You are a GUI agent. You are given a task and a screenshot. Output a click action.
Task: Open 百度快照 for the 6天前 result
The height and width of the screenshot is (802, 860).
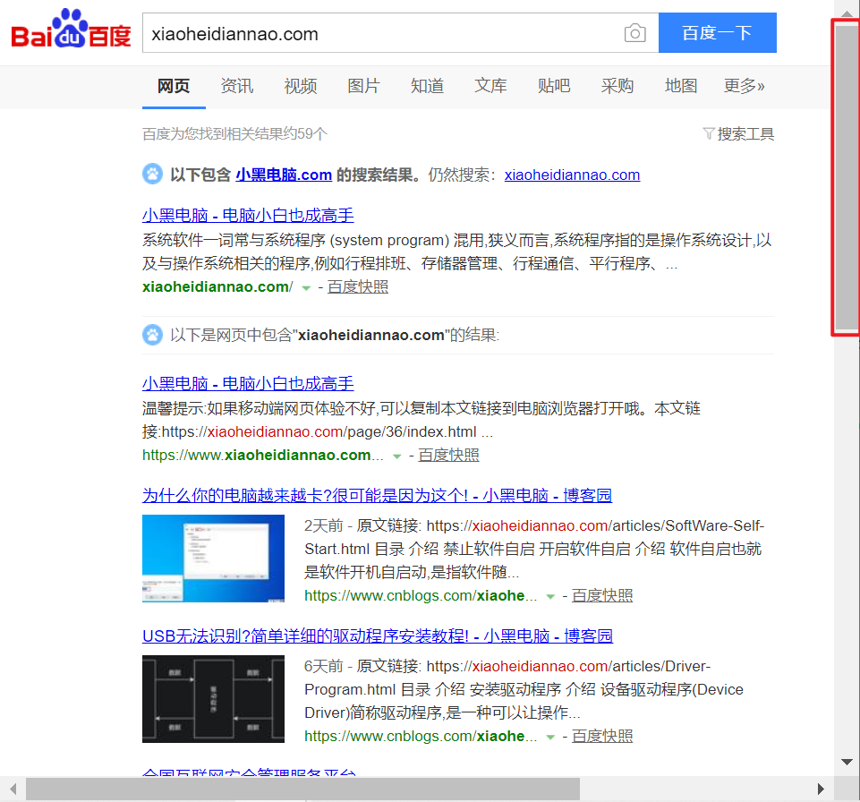pos(602,736)
